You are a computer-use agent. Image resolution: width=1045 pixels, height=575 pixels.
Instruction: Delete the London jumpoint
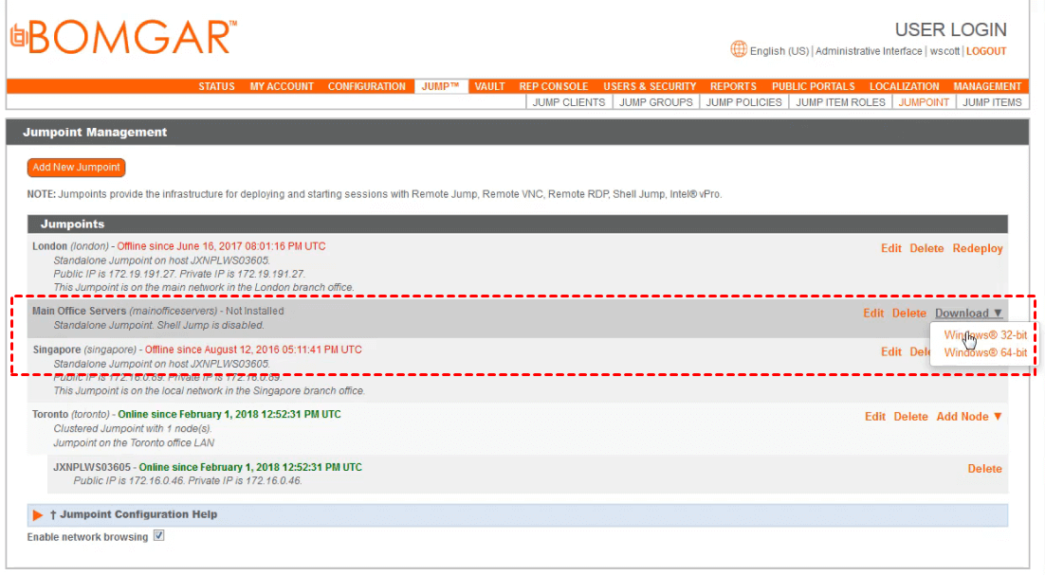pos(926,248)
